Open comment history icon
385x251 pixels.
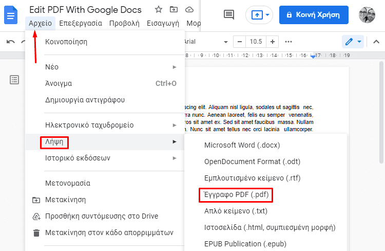click(x=229, y=15)
